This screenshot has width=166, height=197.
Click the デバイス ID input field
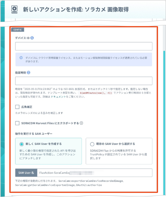84,46
